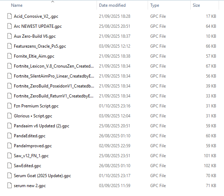The image size is (224, 196).
Task: Click the file icon of Glorious • Script.gpc
Action: coord(10,116)
